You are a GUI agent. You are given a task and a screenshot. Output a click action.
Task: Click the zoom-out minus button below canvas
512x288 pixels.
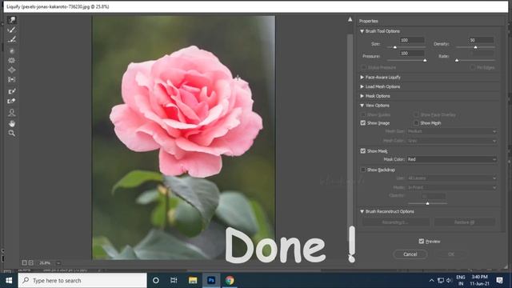(25, 262)
